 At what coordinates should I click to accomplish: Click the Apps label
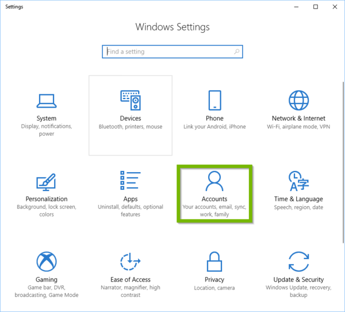(x=131, y=199)
